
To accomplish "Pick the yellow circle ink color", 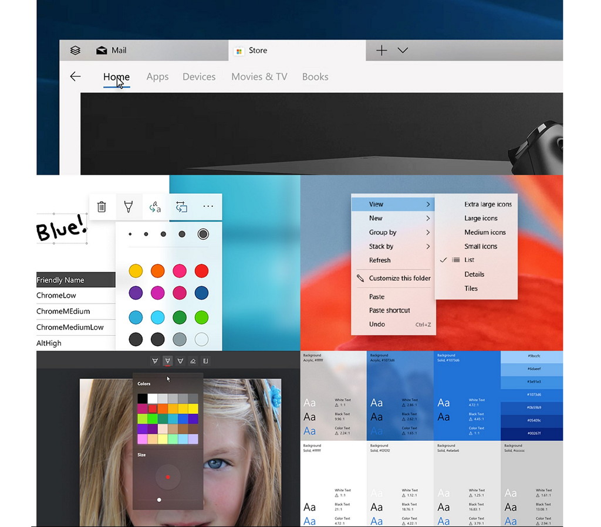I will pos(136,271).
